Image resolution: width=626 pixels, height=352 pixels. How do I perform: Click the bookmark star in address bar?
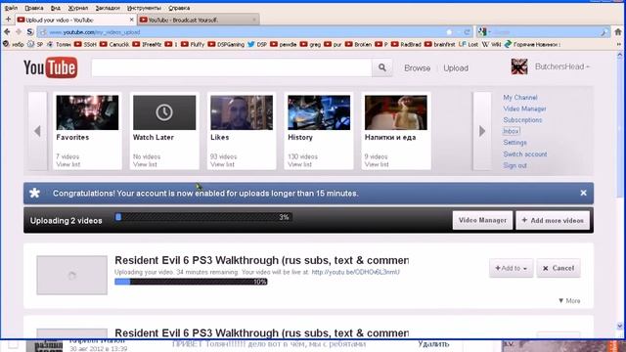coord(449,32)
